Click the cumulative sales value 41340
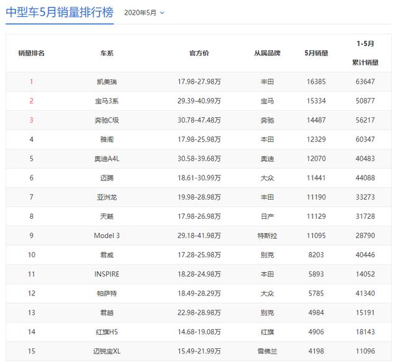The width and height of the screenshot is (397, 362). click(365, 293)
